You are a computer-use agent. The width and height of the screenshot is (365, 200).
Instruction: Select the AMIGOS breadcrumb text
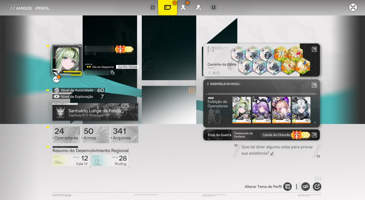pyautogui.click(x=24, y=8)
